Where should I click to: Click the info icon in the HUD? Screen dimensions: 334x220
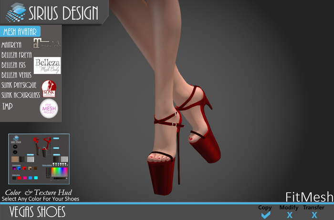point(15,152)
